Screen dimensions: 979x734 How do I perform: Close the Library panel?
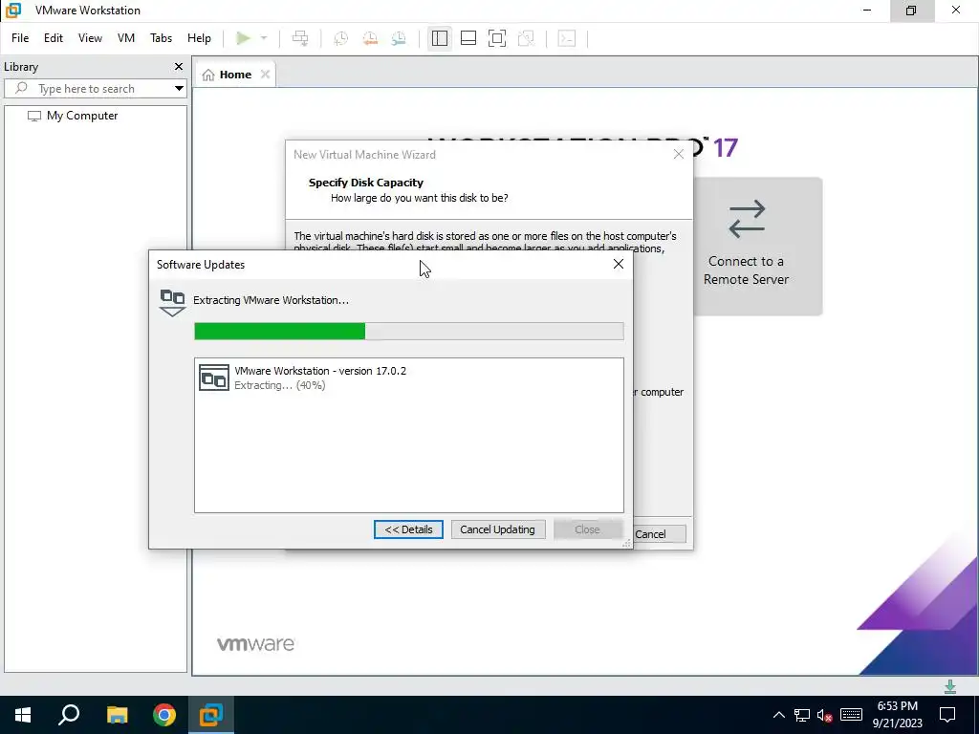(179, 66)
